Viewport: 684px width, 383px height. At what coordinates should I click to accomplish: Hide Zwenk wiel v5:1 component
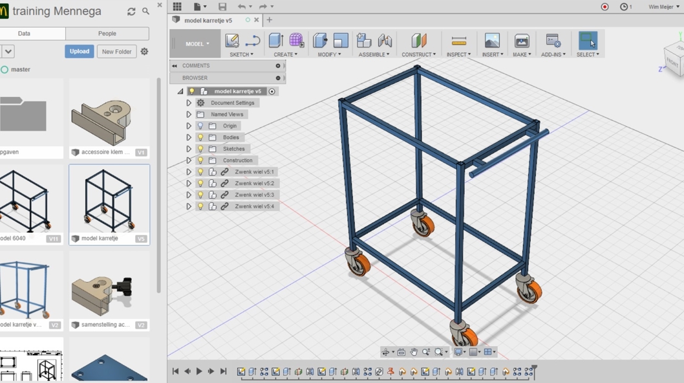coord(200,172)
